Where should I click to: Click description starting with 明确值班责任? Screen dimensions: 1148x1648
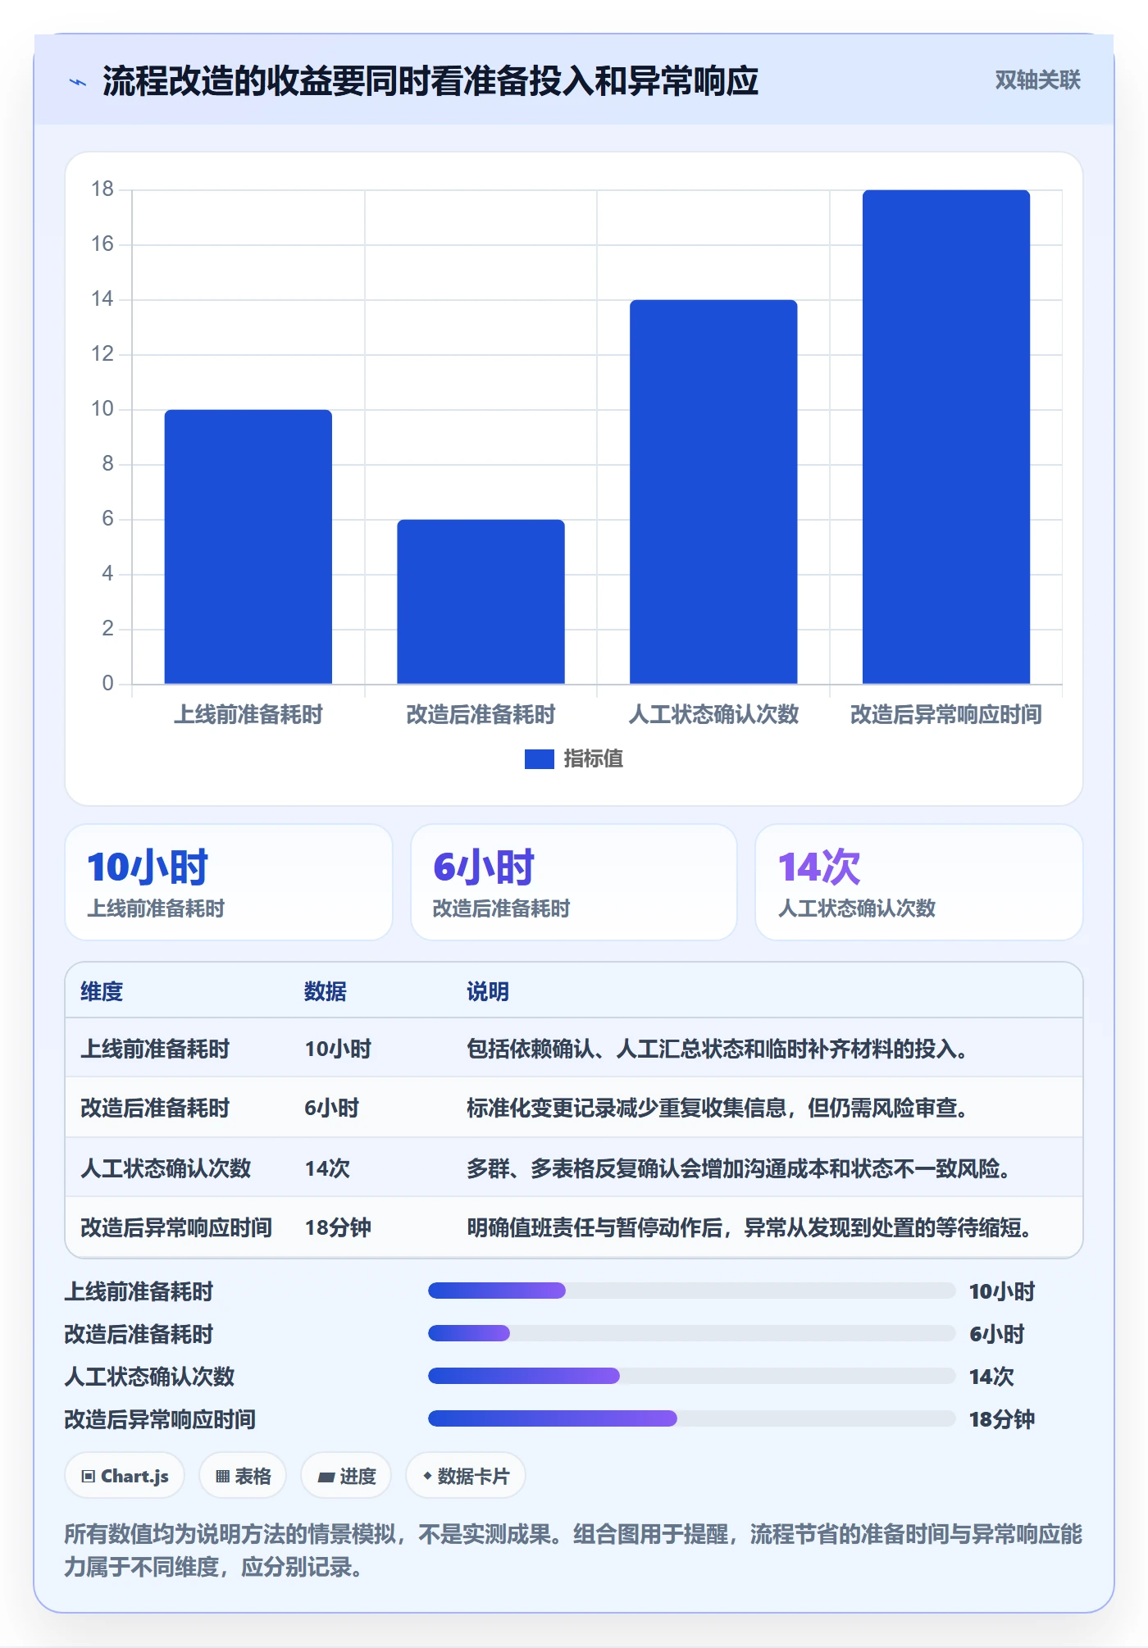coord(749,1227)
